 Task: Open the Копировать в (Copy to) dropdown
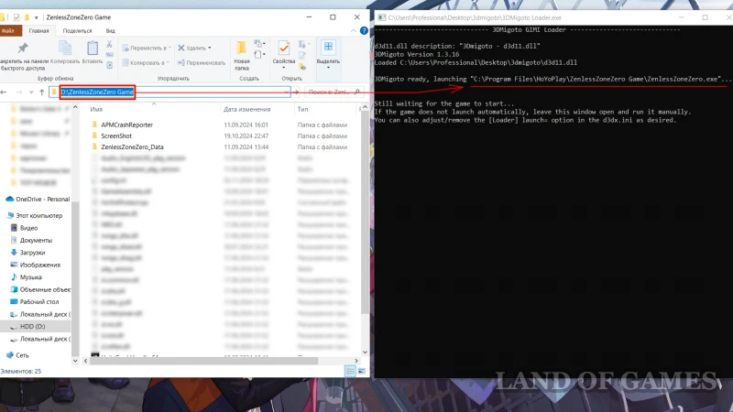point(146,62)
